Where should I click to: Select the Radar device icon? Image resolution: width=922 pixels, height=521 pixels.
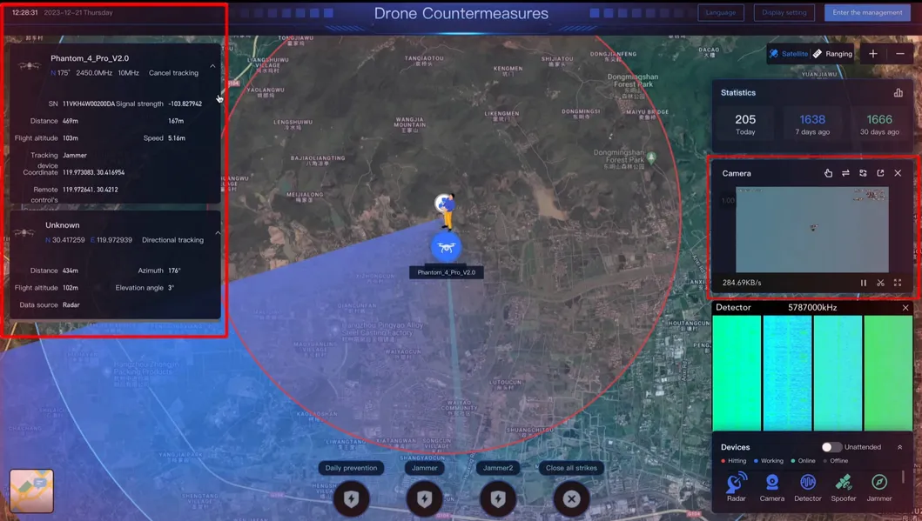[736, 481]
